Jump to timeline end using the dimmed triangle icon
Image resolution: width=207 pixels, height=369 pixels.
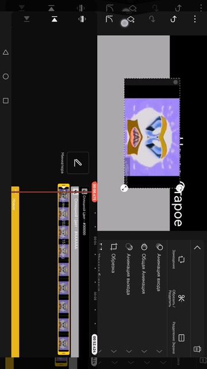28,19
